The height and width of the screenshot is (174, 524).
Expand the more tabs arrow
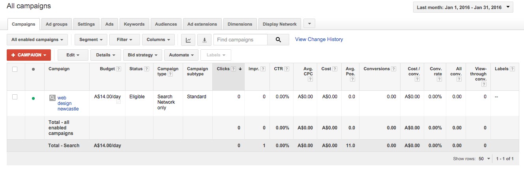(x=309, y=24)
